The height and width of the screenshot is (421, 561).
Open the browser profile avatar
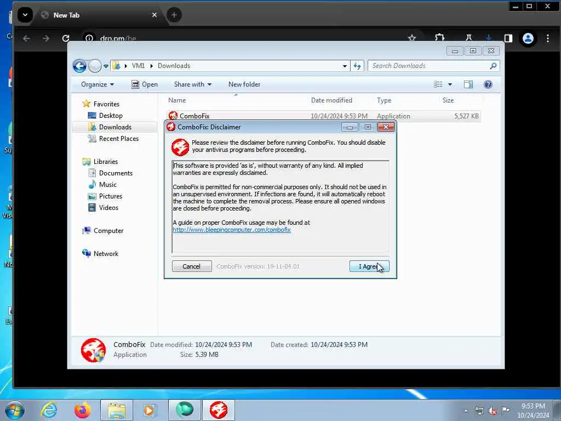pos(528,38)
